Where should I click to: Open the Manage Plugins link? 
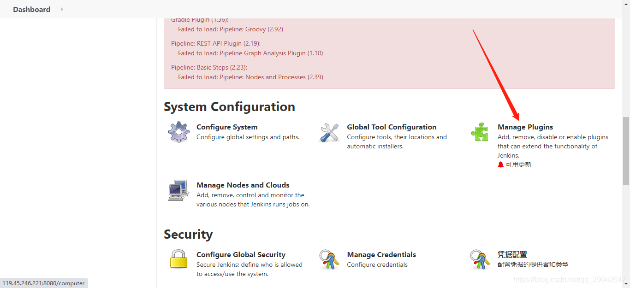pyautogui.click(x=525, y=127)
